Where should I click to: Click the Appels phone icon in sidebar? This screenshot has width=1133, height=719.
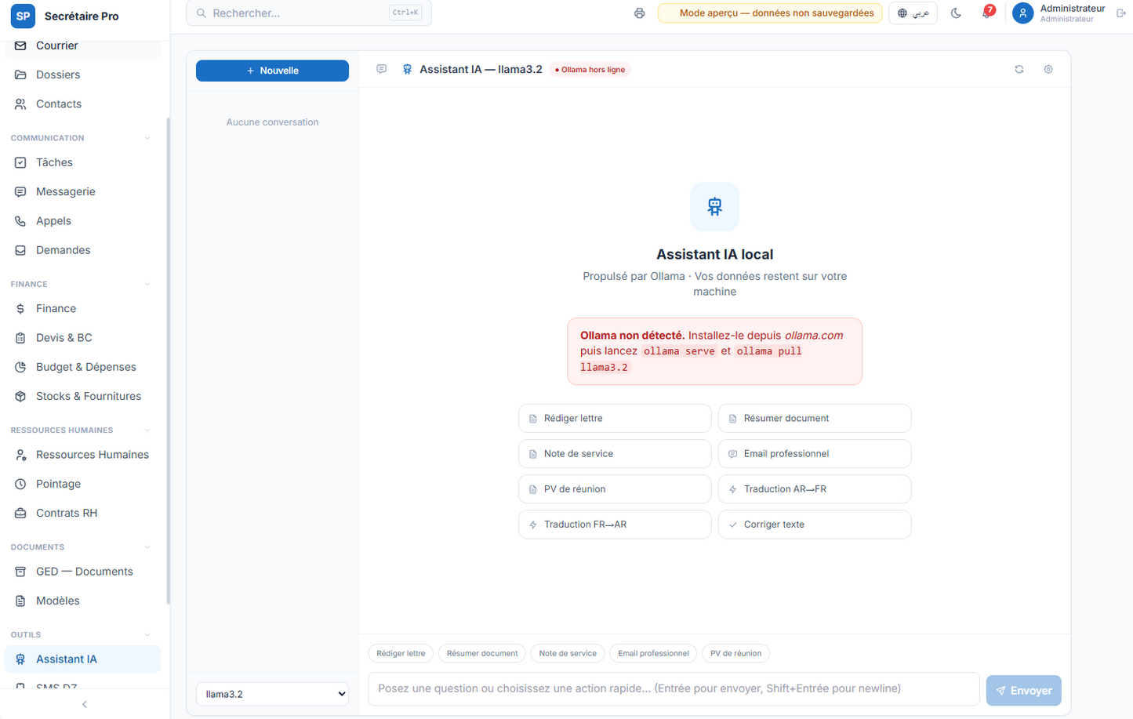pos(20,221)
